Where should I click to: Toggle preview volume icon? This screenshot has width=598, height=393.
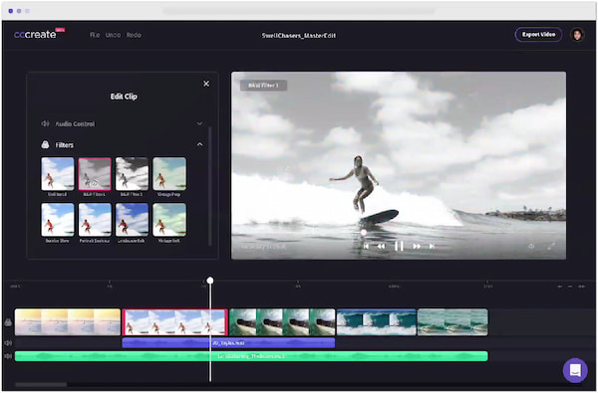click(531, 247)
